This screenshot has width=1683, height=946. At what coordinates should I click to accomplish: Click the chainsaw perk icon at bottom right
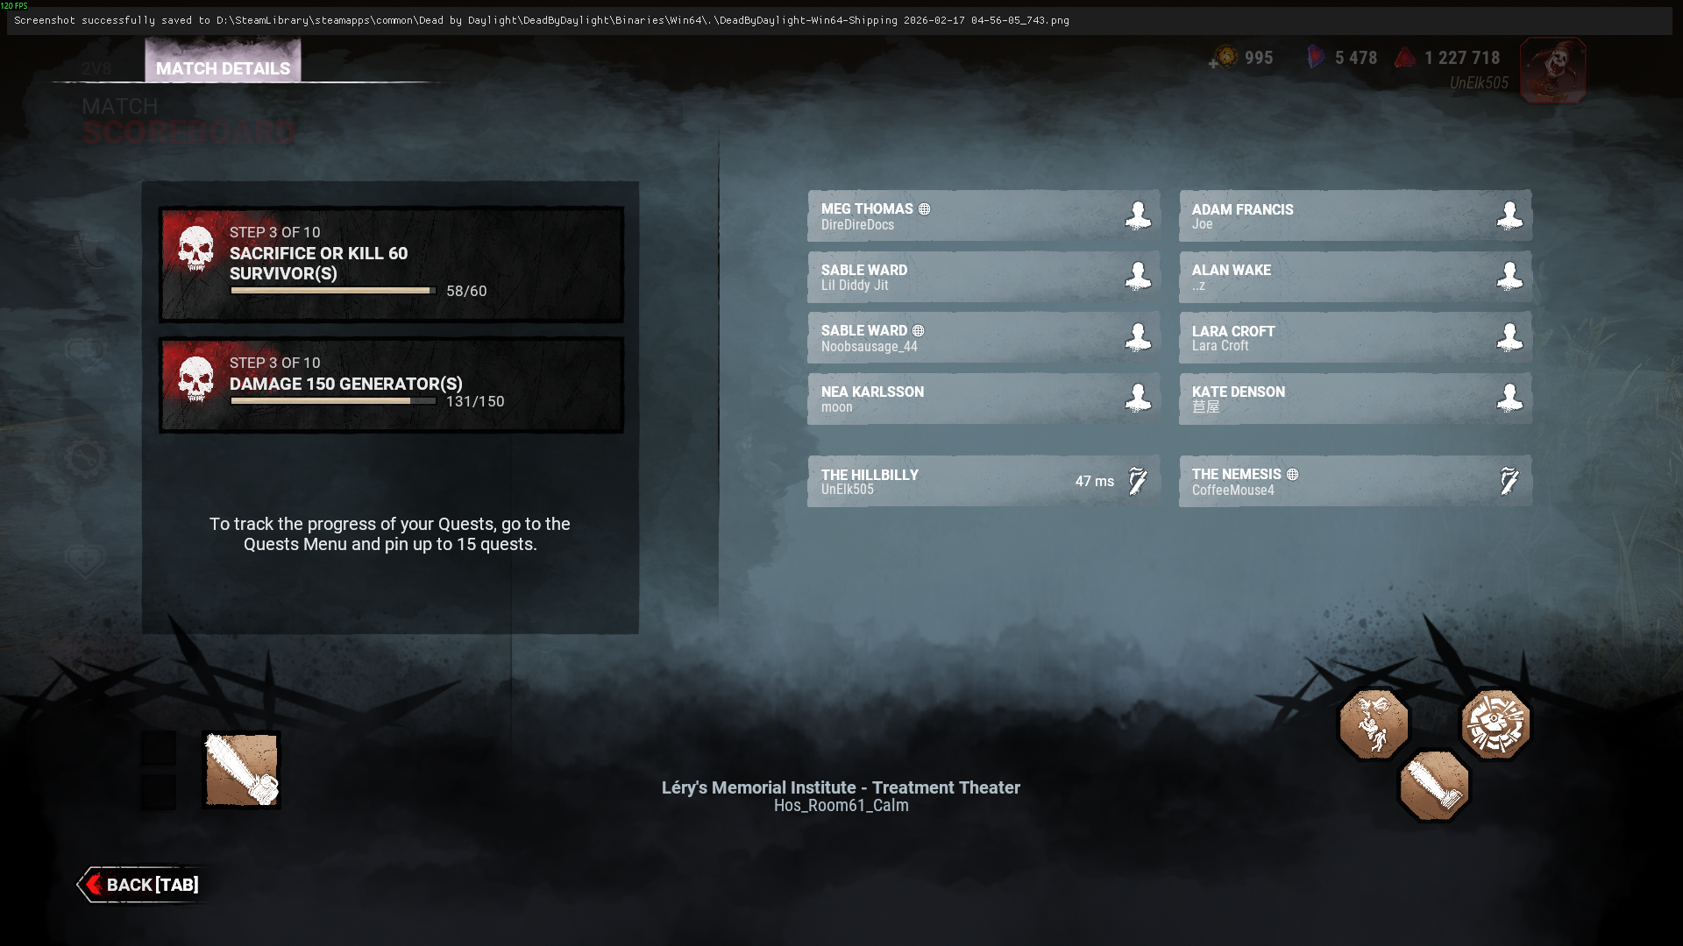coord(1434,786)
